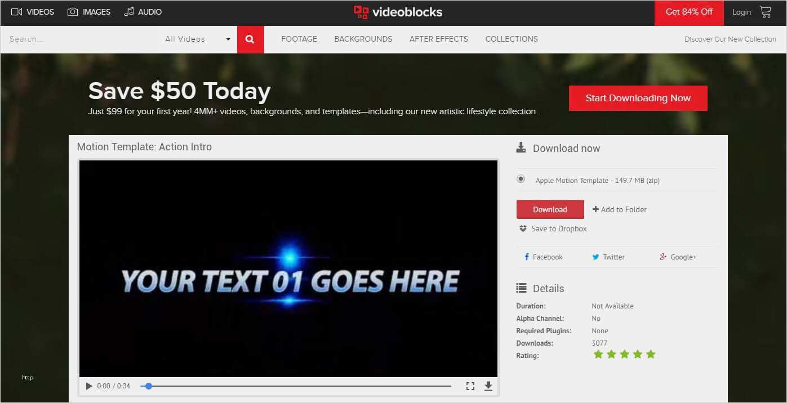Screen dimensions: 787x403
Task: Click the video progress slider handle
Action: [x=149, y=386]
